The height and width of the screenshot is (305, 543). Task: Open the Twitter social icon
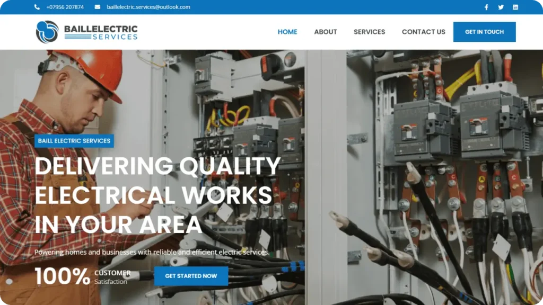click(x=501, y=7)
